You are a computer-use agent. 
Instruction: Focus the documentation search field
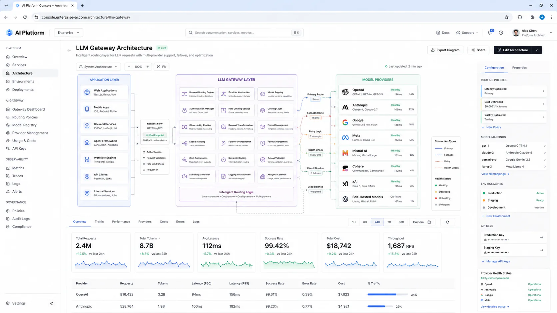tap(244, 33)
